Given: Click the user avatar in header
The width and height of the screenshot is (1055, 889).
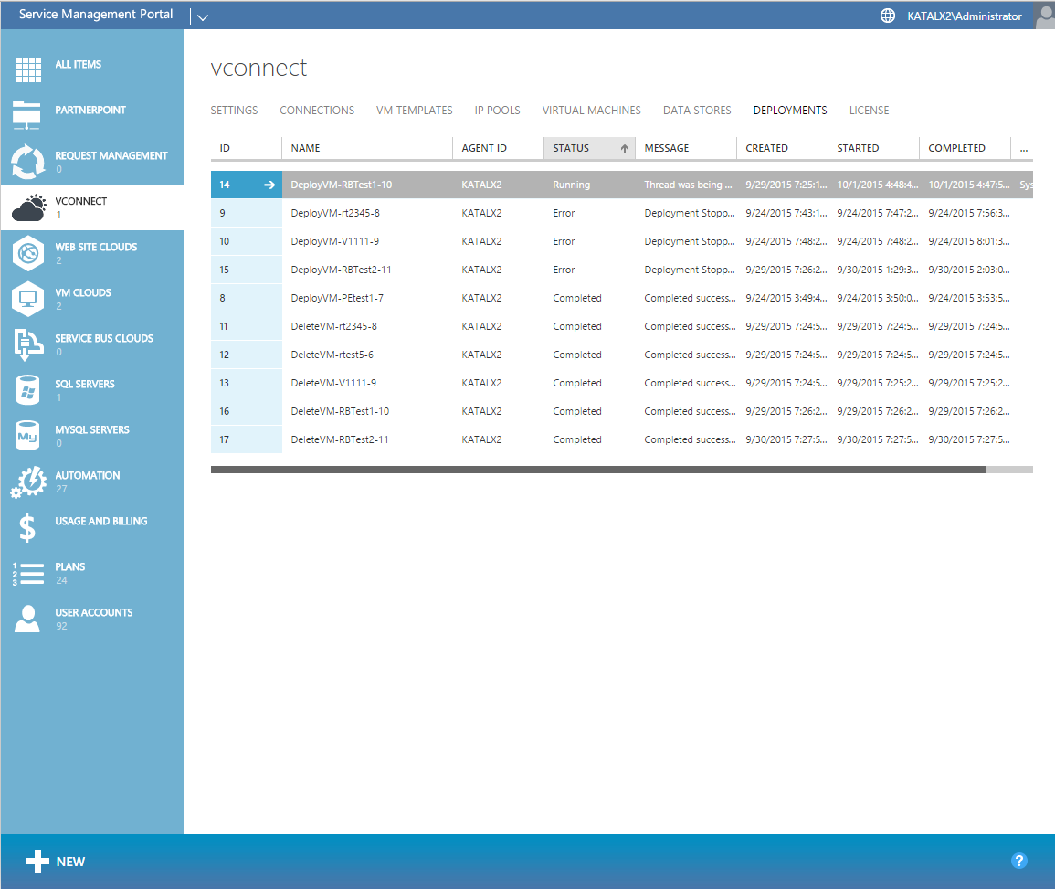Looking at the screenshot, I should click(x=1045, y=16).
